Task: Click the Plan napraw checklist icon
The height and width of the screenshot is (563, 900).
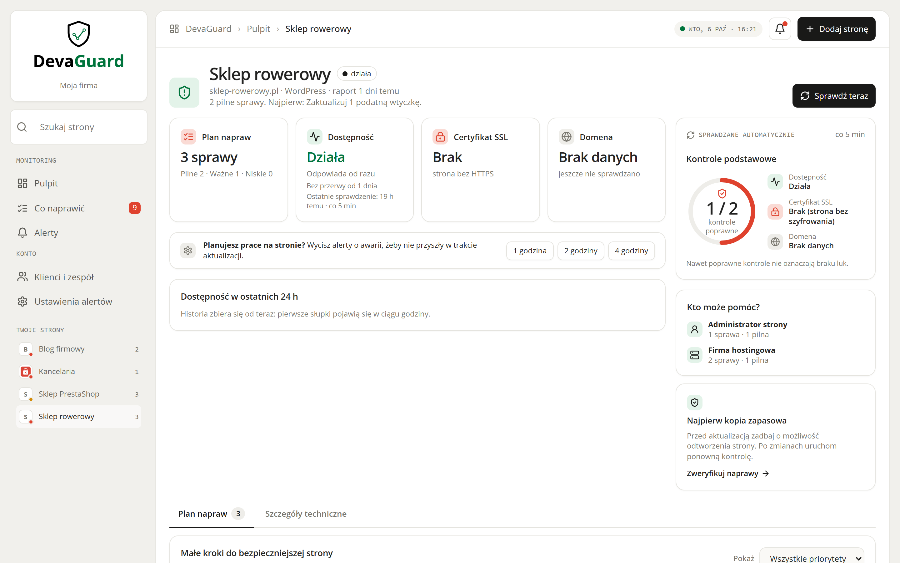Action: pos(188,137)
